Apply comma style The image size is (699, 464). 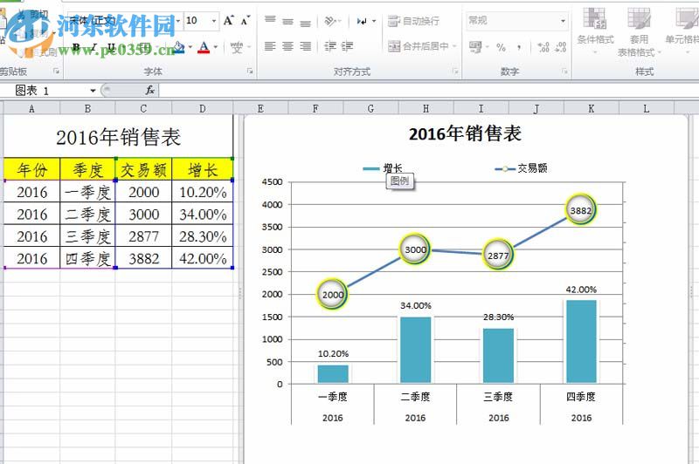pyautogui.click(x=519, y=47)
